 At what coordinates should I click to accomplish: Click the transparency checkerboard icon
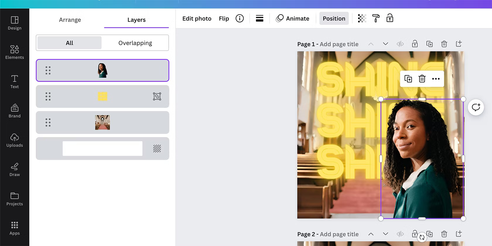coord(362,18)
